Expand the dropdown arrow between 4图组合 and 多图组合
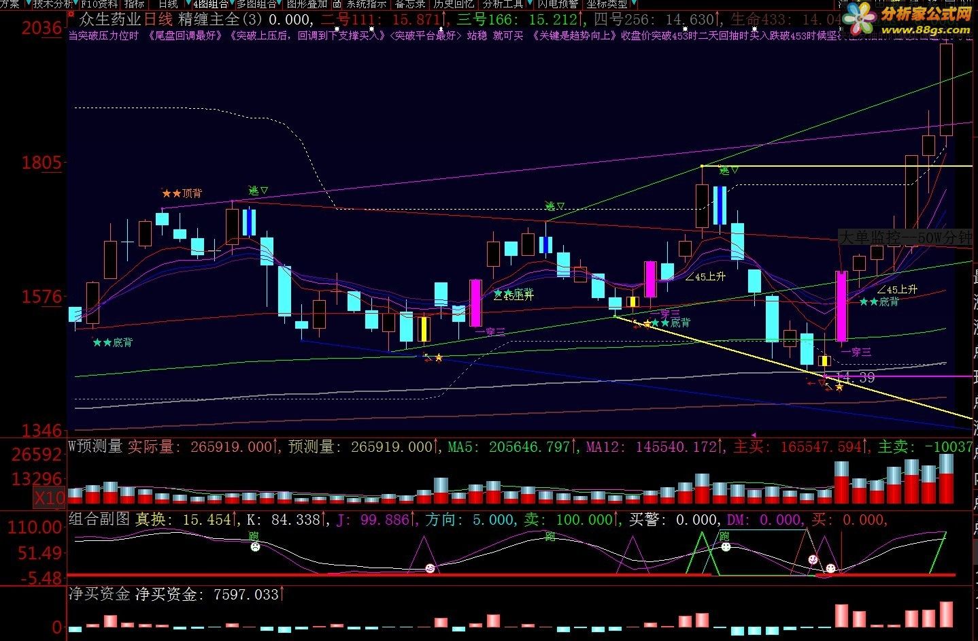 coord(233,4)
